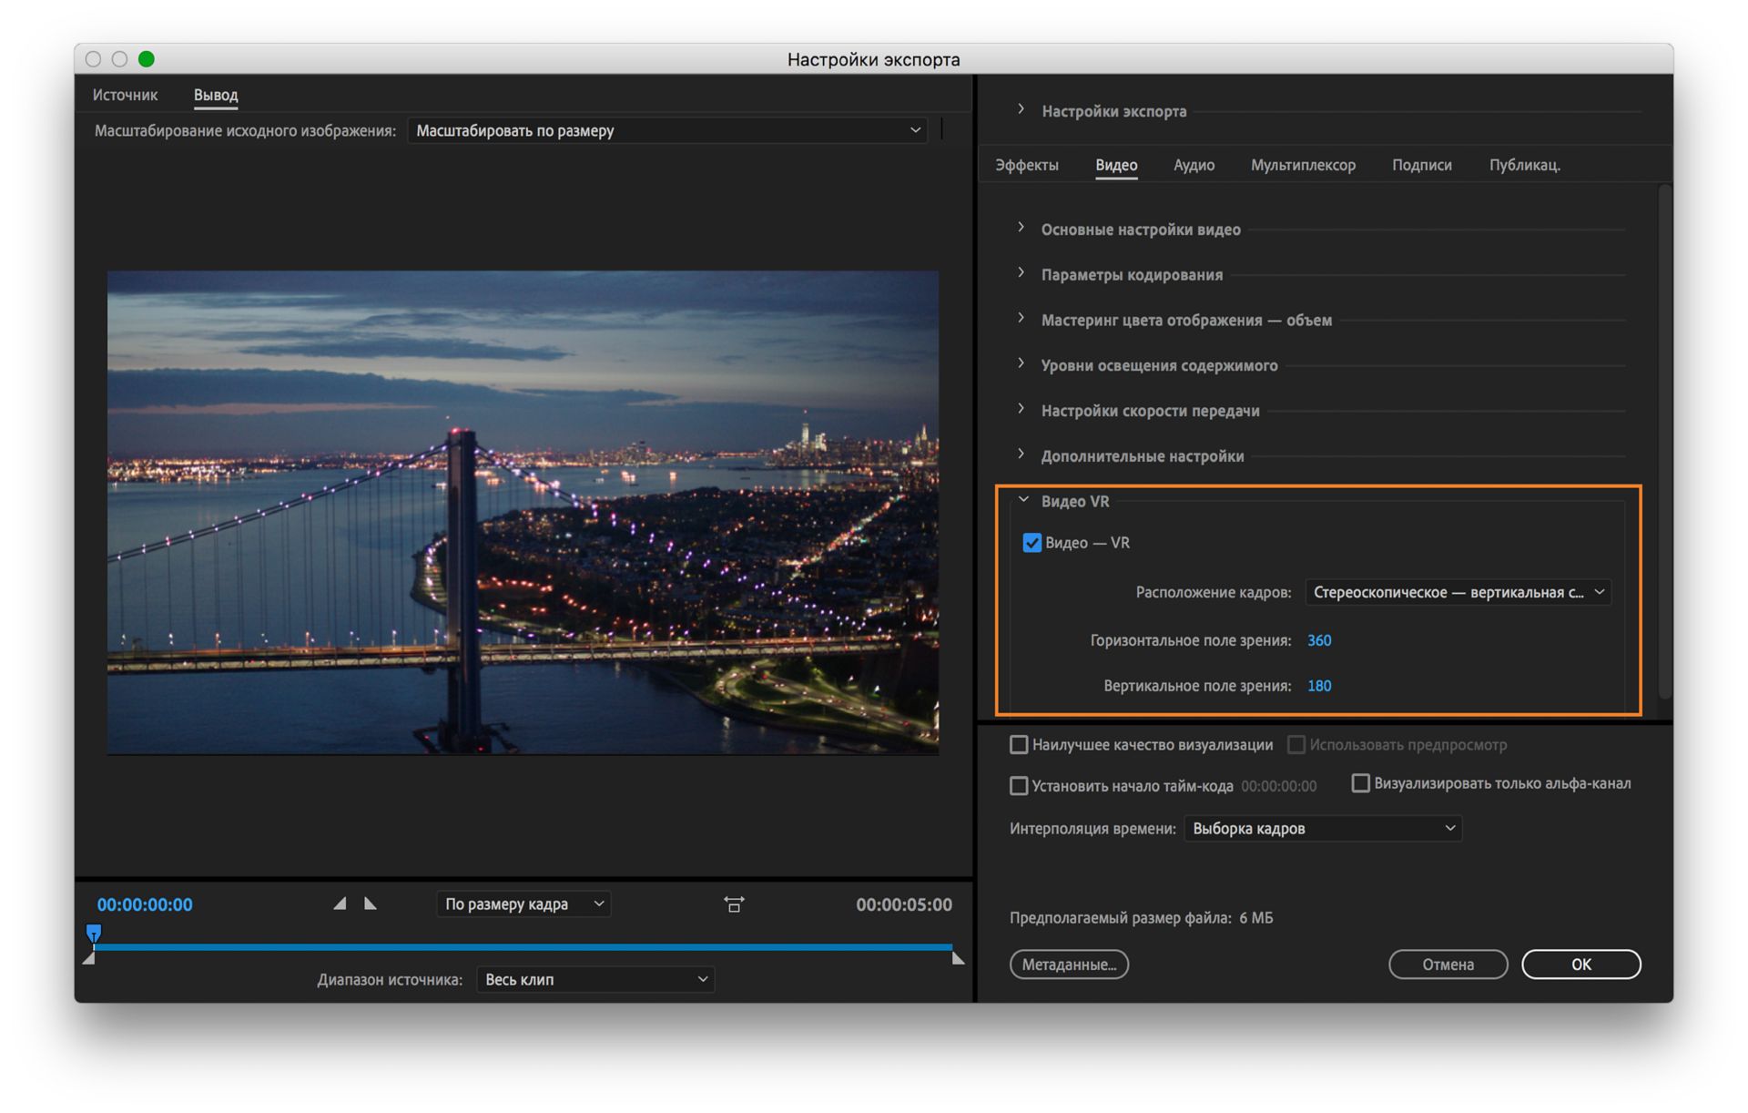1748x1113 pixels.
Task: Click the aspect ratio correction icon
Action: 734,904
